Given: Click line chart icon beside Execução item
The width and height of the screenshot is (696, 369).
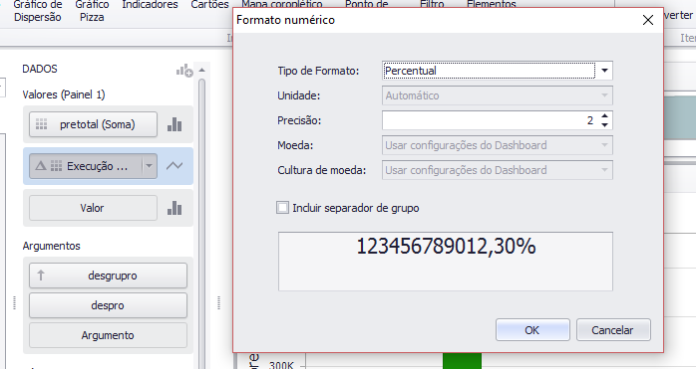Looking at the screenshot, I should pos(174,166).
